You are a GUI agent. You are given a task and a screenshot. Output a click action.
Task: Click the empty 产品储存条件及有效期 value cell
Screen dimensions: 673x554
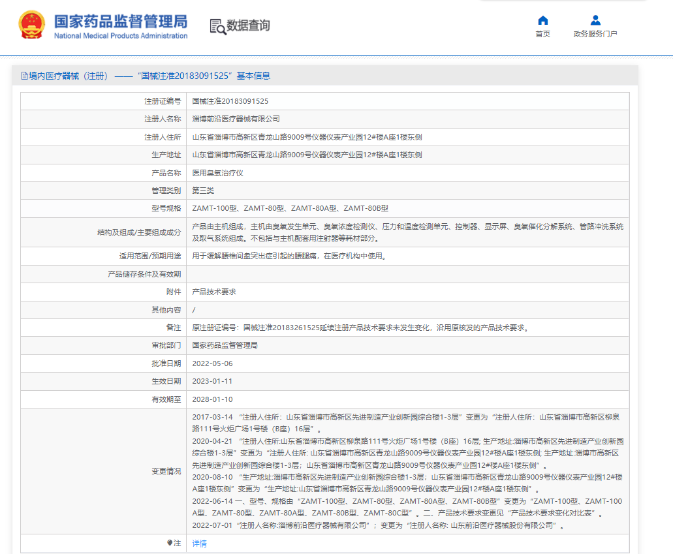tap(408, 274)
